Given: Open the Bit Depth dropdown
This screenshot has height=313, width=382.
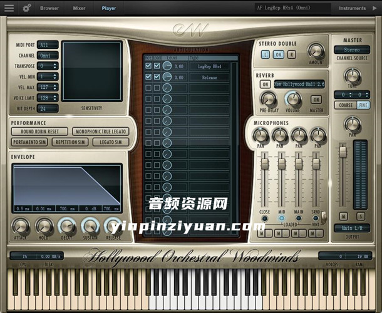Looking at the screenshot, I should click(x=48, y=109).
